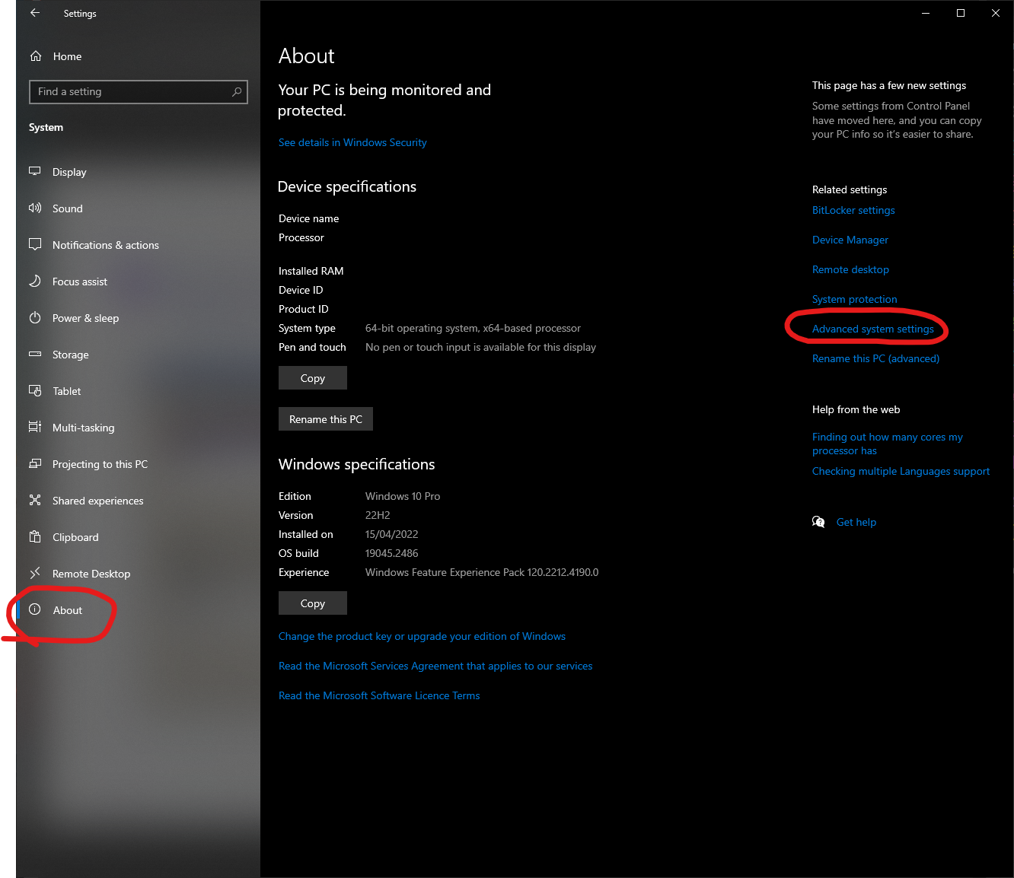Open System protection link
The width and height of the screenshot is (1014, 878).
coord(855,299)
